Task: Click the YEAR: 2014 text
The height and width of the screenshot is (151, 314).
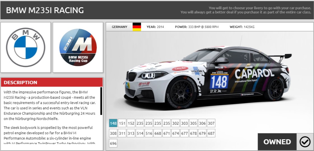Action: point(155,27)
